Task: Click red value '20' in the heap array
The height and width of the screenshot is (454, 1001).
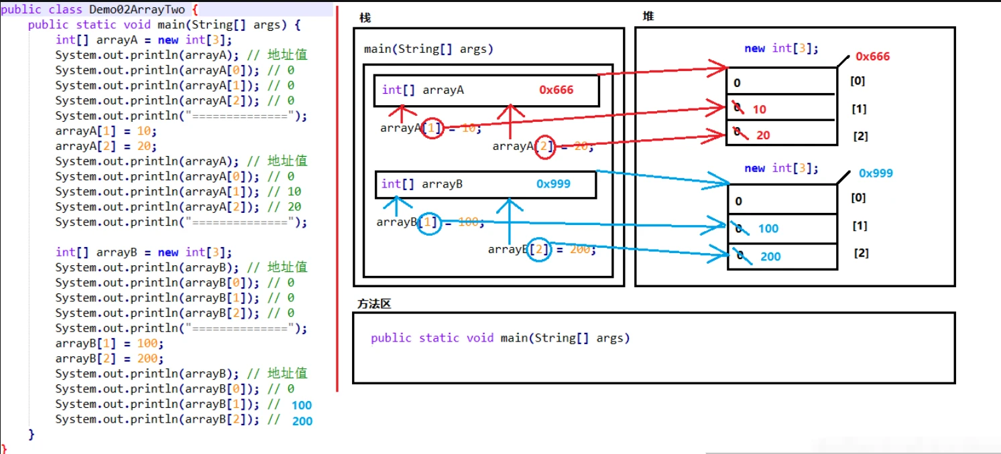Action: click(763, 135)
